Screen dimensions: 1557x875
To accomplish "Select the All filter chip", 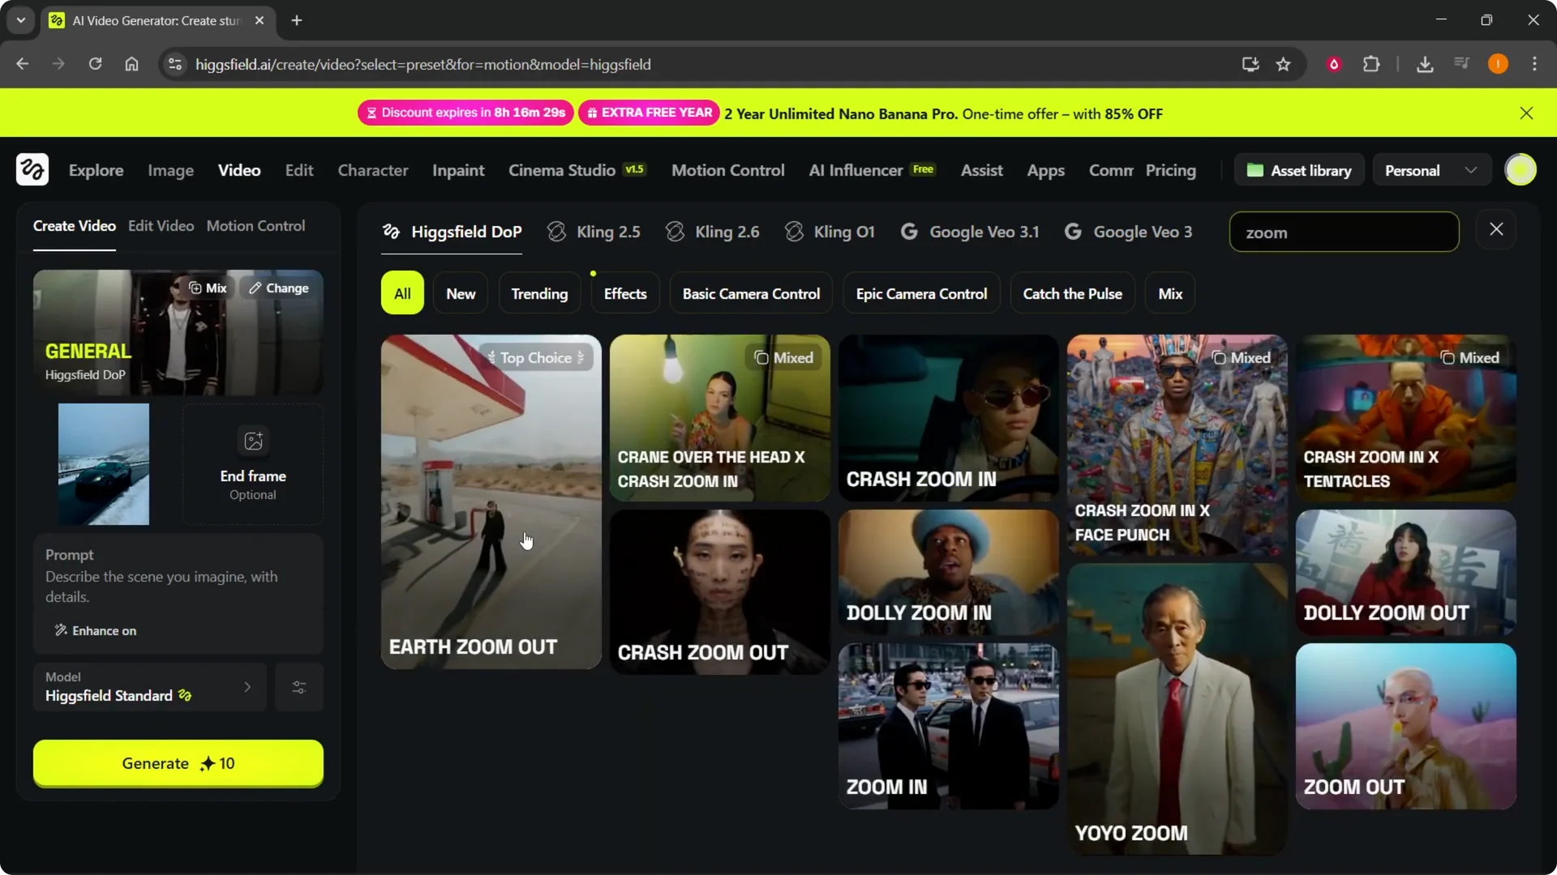I will pyautogui.click(x=402, y=293).
